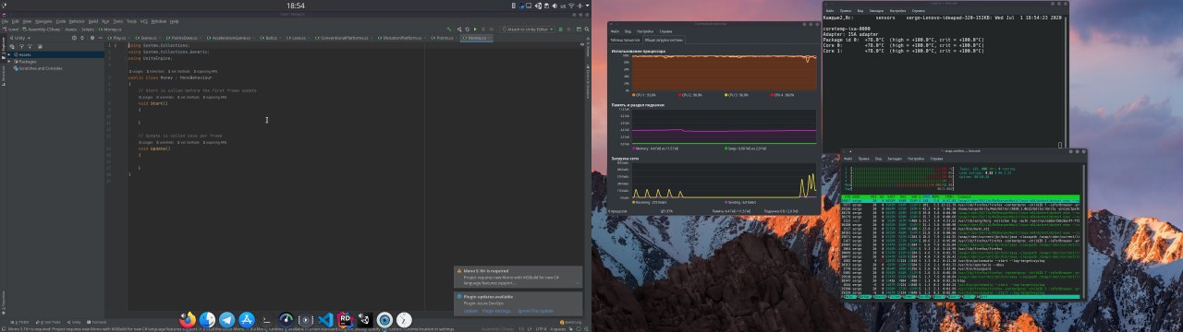
Task: Open the Terminal tool window
Action: click(97, 322)
